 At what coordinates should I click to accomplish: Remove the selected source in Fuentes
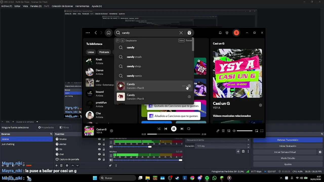click(x=61, y=166)
